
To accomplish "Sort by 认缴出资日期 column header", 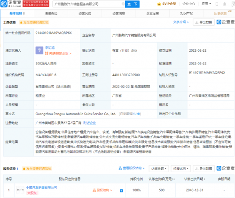I will (x=195, y=179).
